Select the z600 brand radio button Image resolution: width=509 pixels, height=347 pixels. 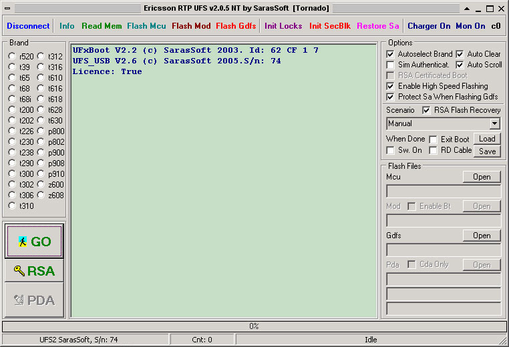tap(41, 185)
